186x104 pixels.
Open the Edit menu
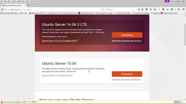[5, 1]
